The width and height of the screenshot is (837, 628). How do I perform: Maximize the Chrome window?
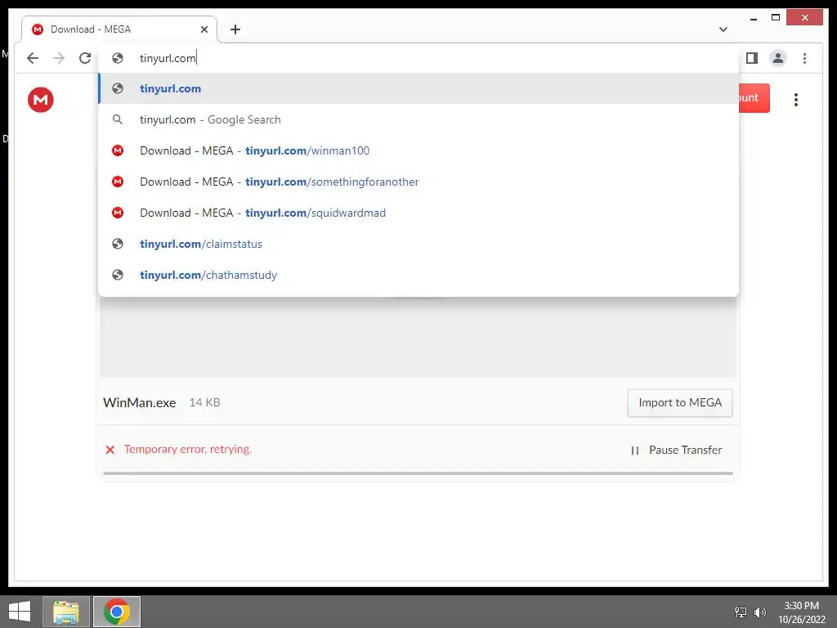(x=776, y=18)
